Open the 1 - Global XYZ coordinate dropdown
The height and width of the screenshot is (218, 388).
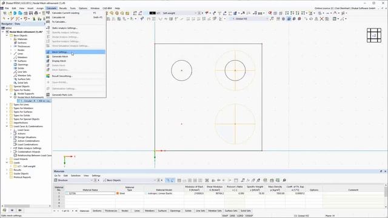coord(267,19)
